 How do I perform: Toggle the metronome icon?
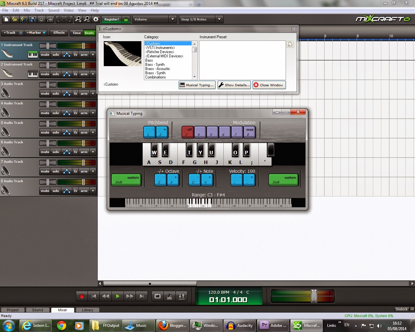coord(170,296)
